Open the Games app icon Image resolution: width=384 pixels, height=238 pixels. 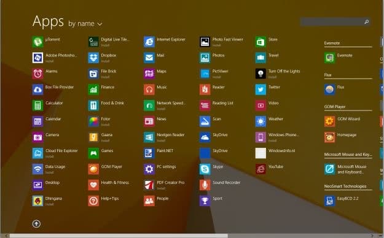93,153
